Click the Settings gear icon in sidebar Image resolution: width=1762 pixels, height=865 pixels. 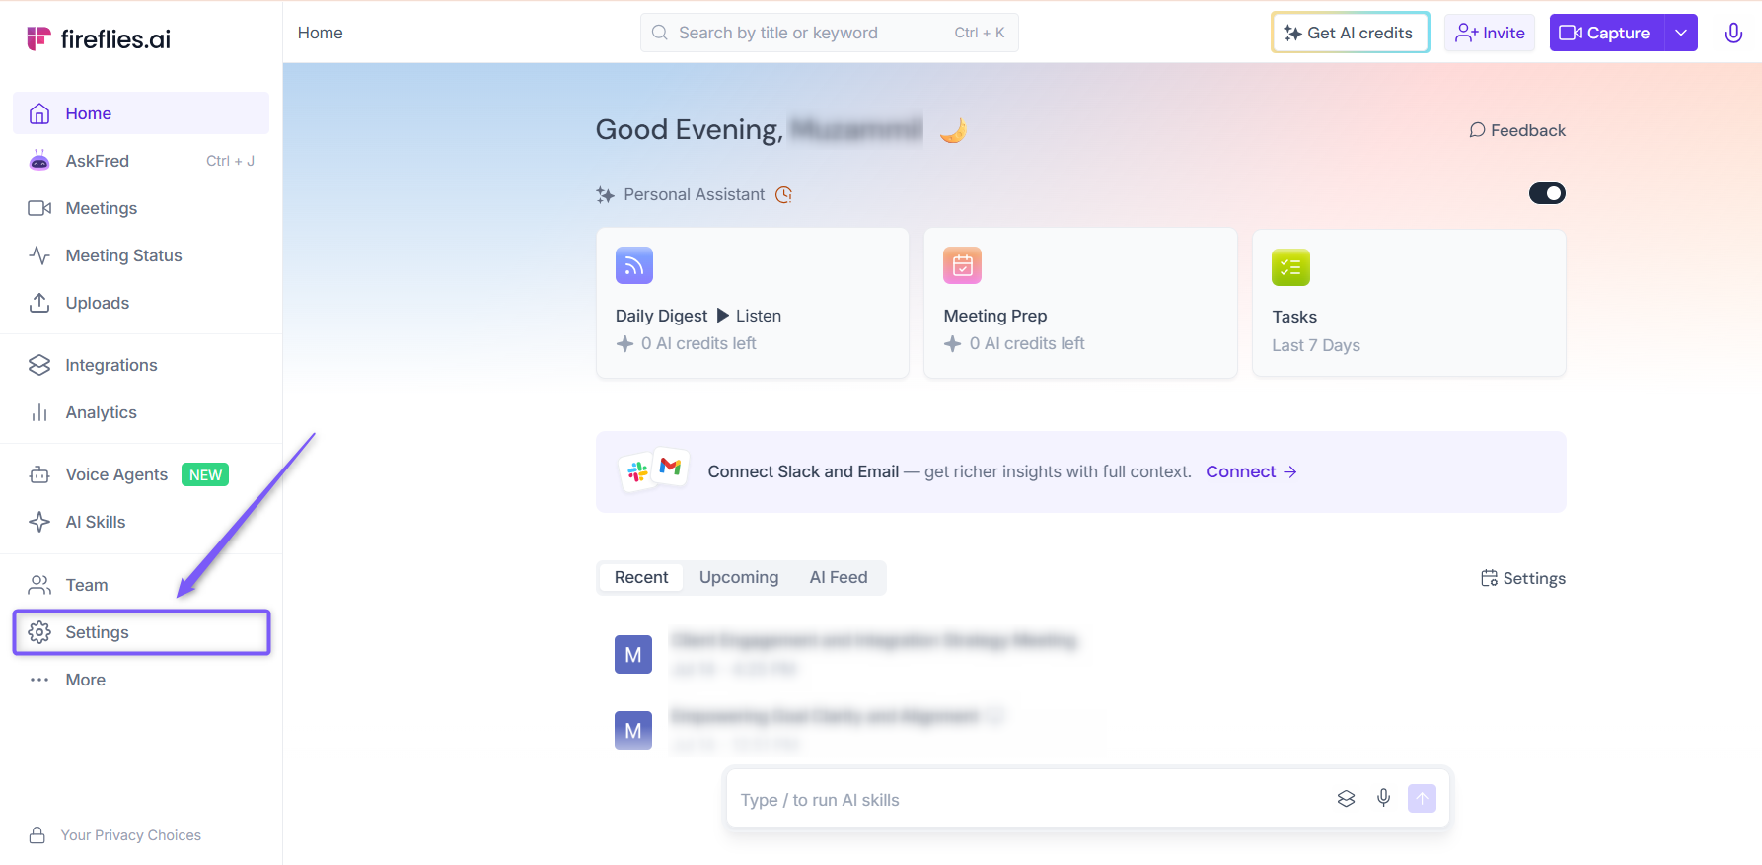click(39, 632)
